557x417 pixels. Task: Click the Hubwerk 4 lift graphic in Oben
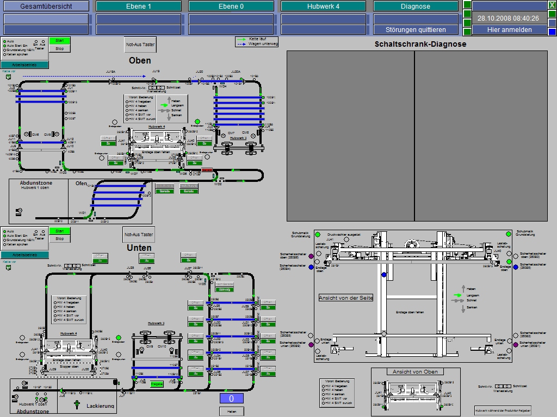156,141
